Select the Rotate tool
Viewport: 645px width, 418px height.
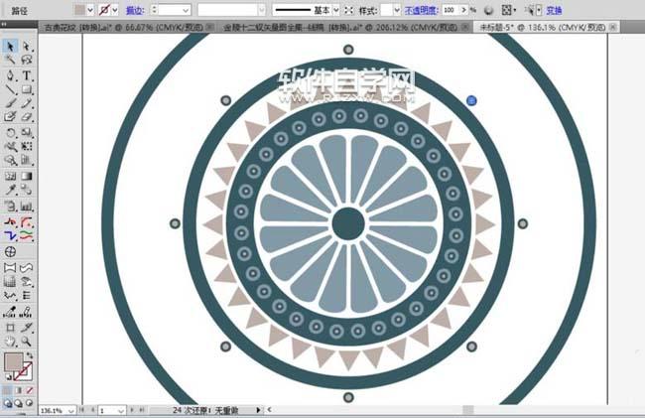10,132
